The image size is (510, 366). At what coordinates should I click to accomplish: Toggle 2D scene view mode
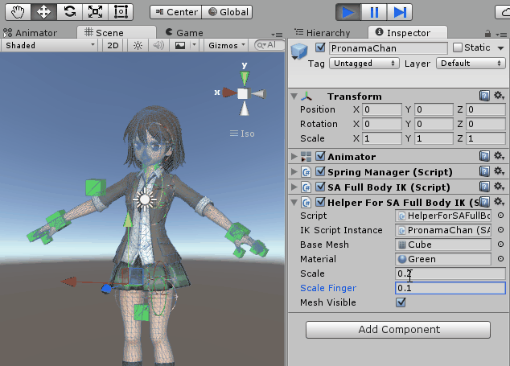click(x=113, y=45)
